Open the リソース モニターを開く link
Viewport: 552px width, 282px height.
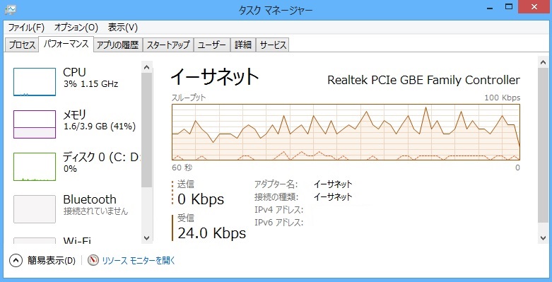point(139,261)
